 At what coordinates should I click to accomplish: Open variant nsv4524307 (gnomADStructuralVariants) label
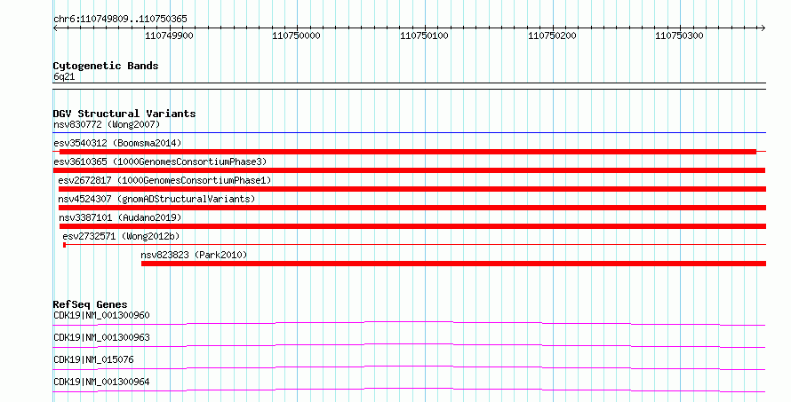tap(156, 199)
